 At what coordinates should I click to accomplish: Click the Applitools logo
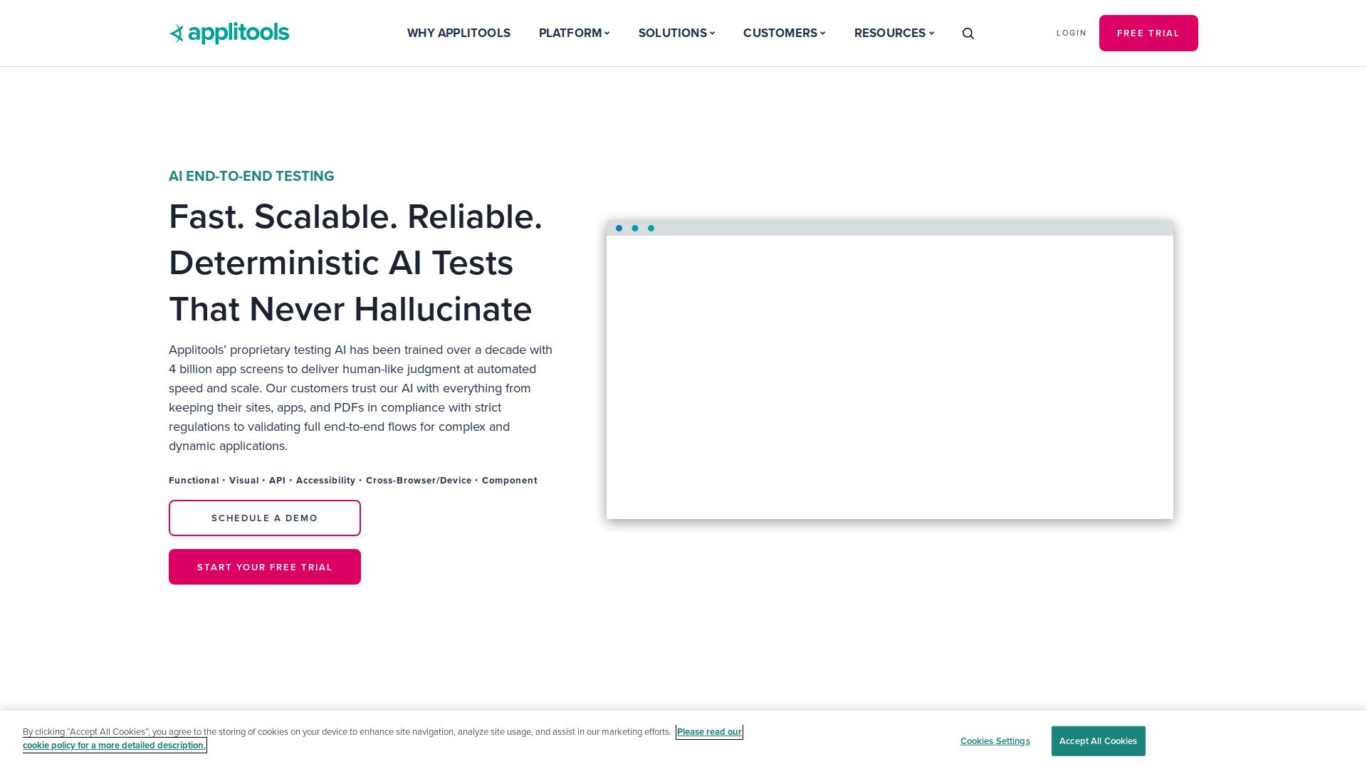pos(229,33)
